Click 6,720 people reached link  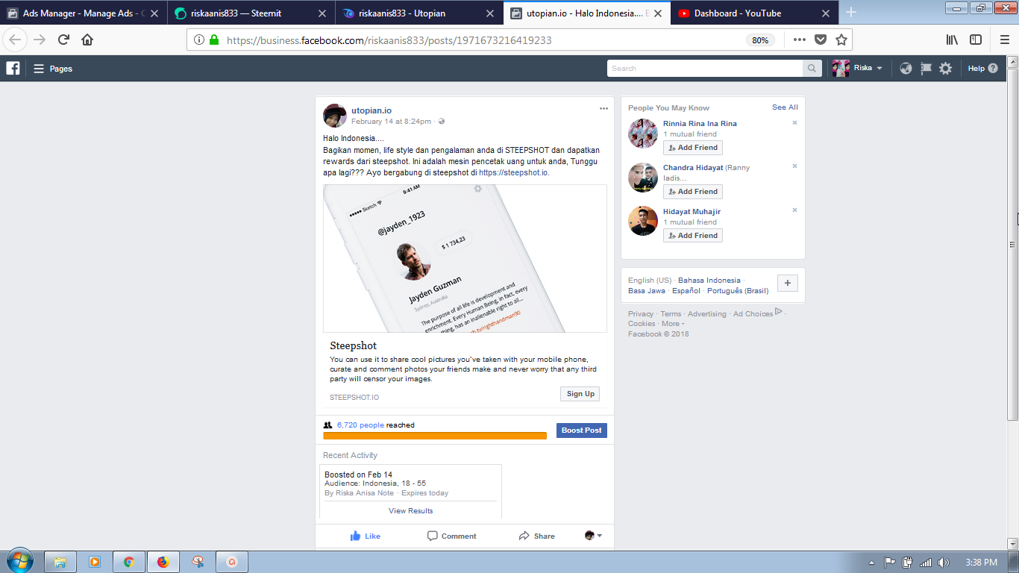[x=360, y=425]
